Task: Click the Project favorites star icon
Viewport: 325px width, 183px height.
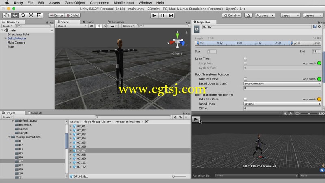Action: (186, 117)
